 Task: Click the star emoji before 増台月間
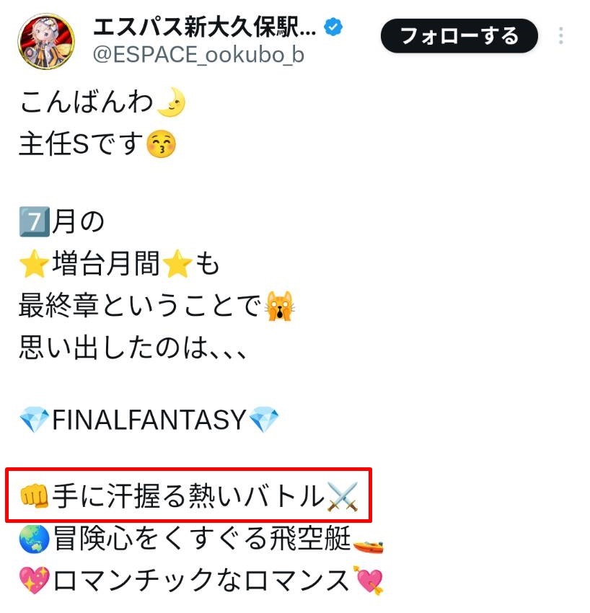coord(35,263)
